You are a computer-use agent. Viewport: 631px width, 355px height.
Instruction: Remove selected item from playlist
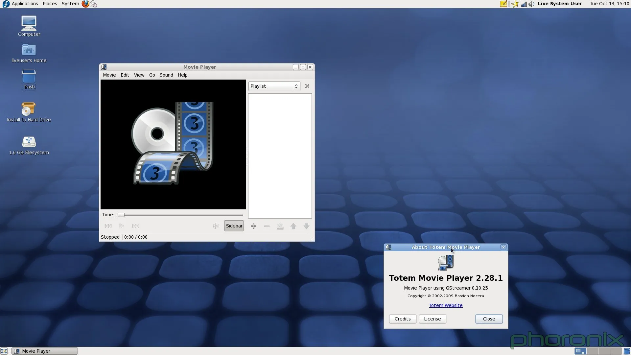[x=267, y=226]
